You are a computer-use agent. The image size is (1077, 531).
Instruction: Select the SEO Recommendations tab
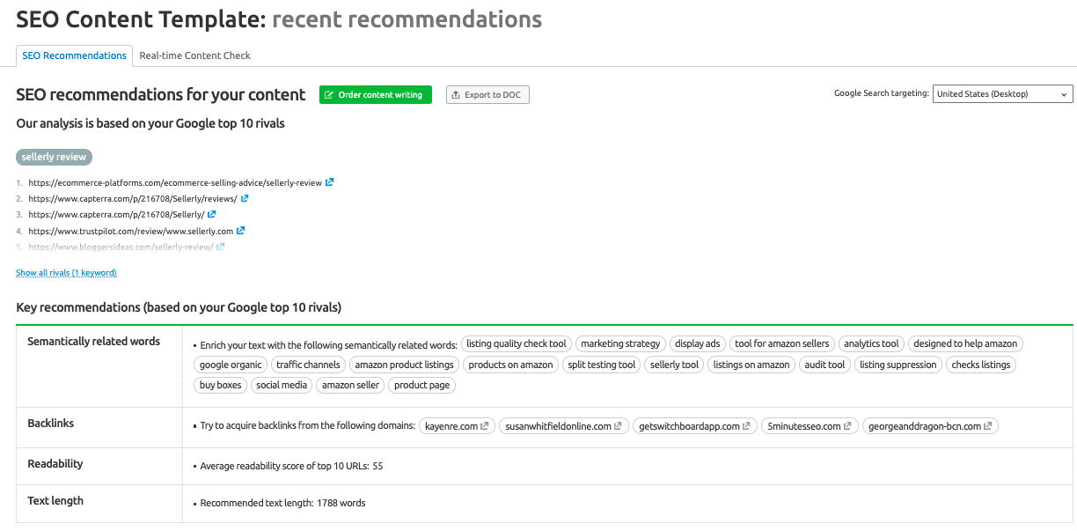(x=74, y=55)
